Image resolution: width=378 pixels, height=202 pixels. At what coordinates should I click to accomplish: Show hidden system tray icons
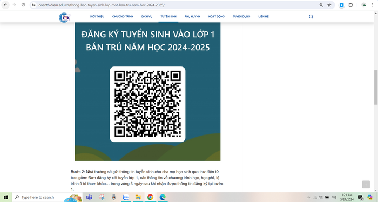click(x=309, y=197)
